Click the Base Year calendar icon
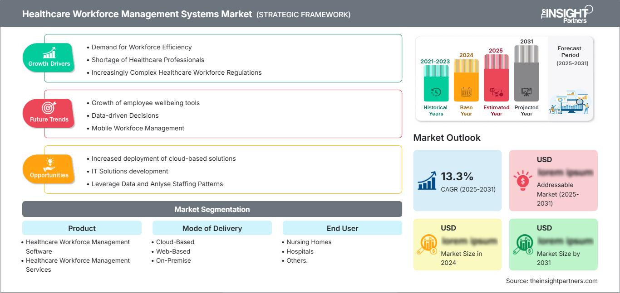This screenshot has height=293, width=620. tap(466, 91)
